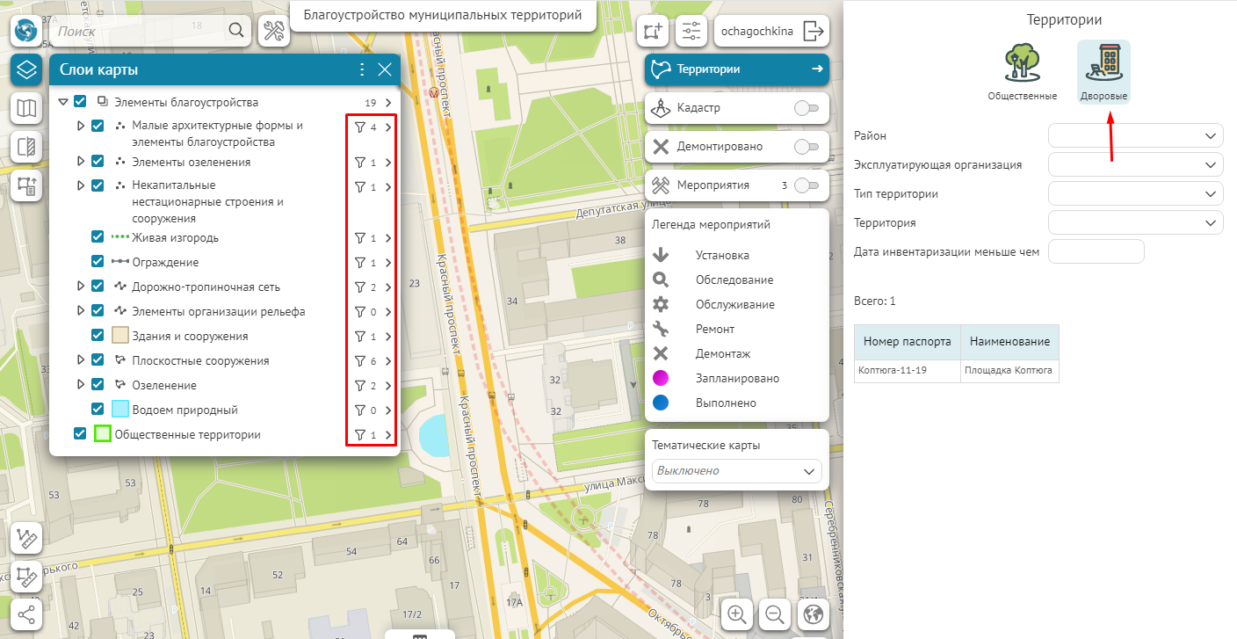Image resolution: width=1237 pixels, height=639 pixels.
Task: Open the Район dropdown
Action: (1135, 136)
